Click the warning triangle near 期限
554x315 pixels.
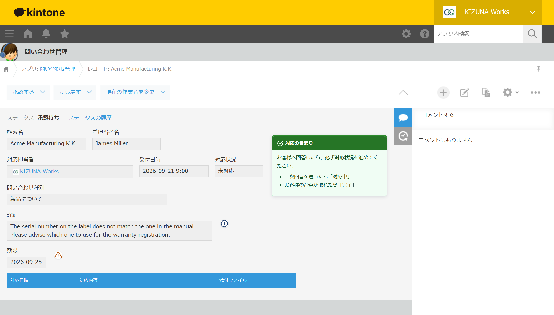click(58, 255)
